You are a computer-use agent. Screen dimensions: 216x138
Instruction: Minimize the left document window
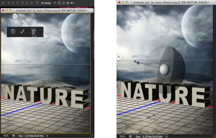click(x=6, y=10)
